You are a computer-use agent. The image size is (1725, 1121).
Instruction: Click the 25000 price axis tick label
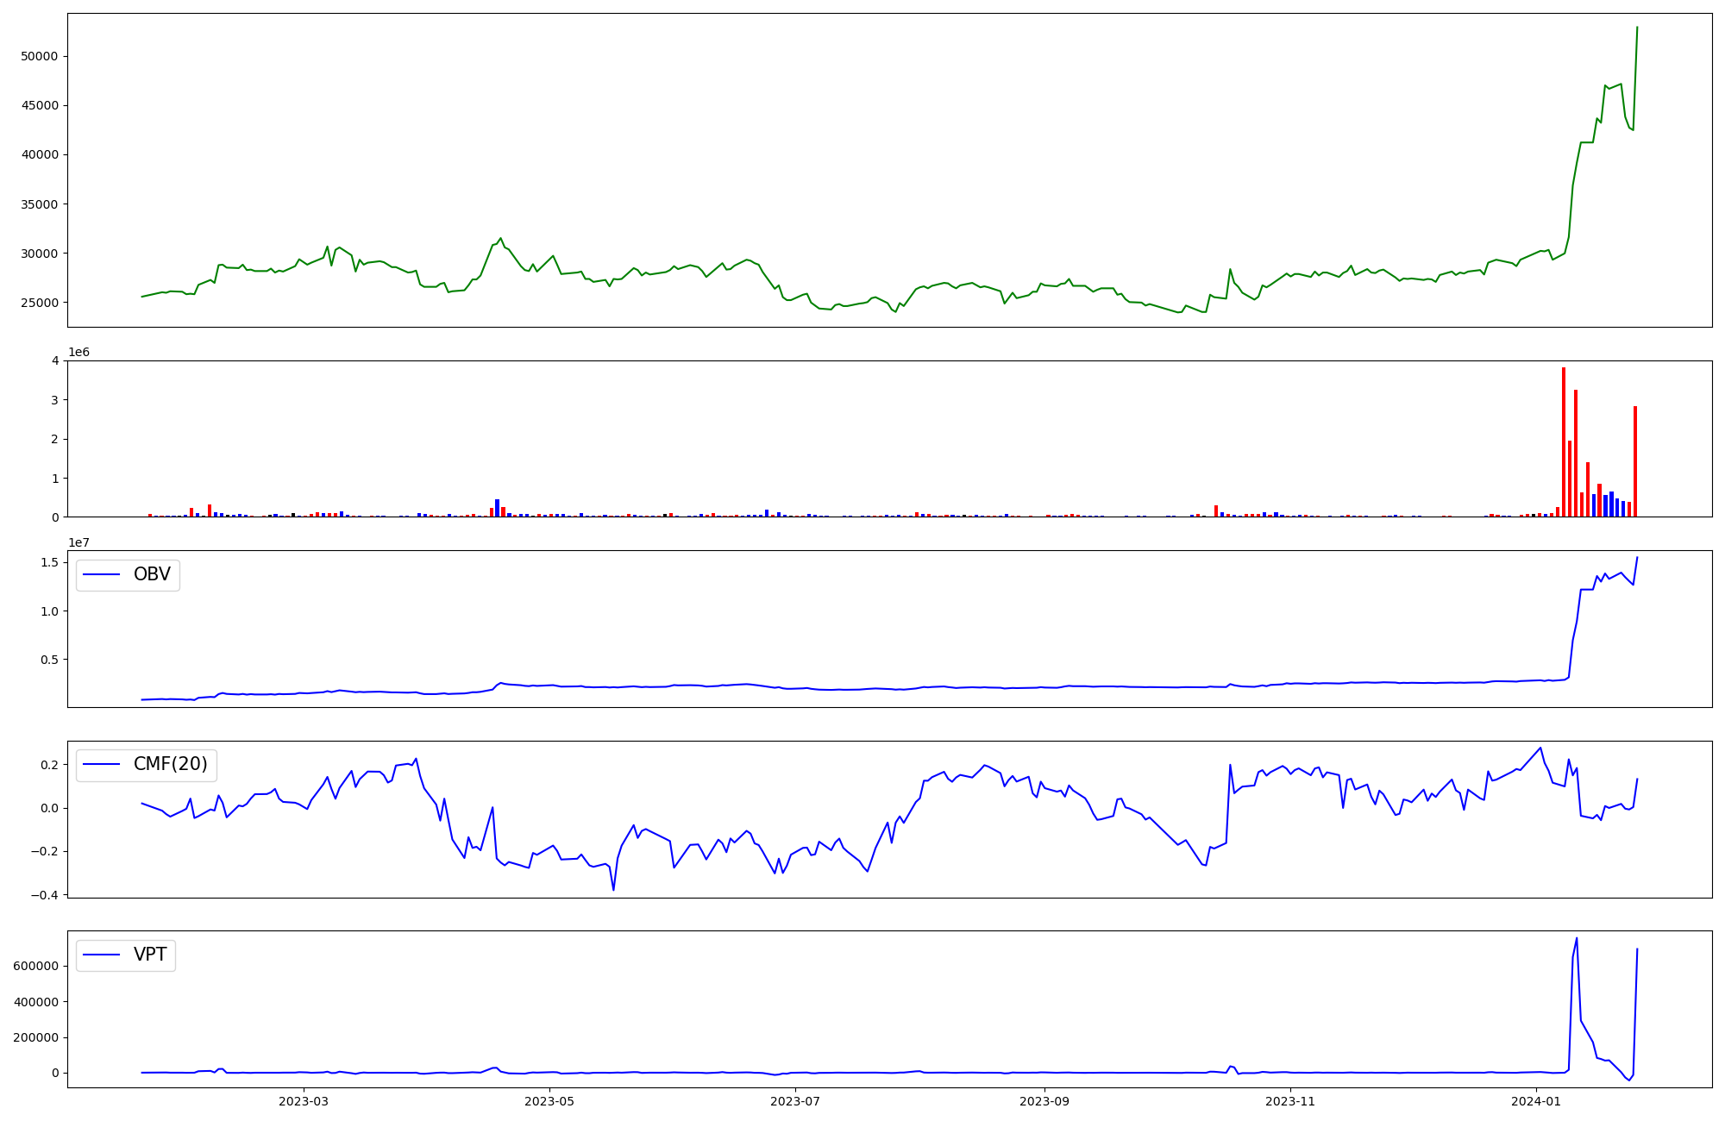click(x=39, y=304)
